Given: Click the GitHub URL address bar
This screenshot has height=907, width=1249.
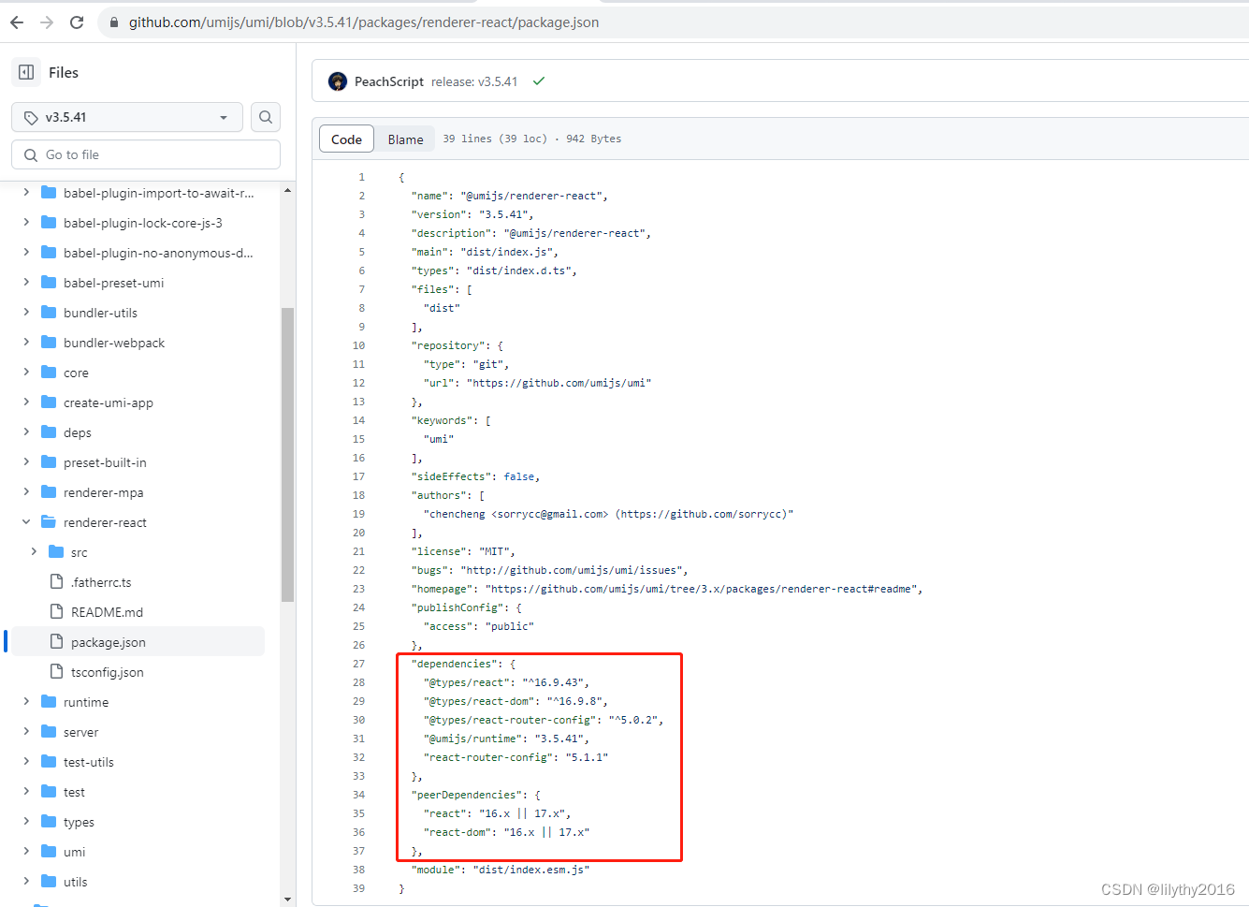Looking at the screenshot, I should click(364, 22).
